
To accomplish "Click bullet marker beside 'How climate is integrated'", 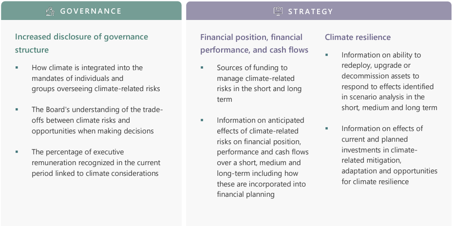I will (x=17, y=68).
